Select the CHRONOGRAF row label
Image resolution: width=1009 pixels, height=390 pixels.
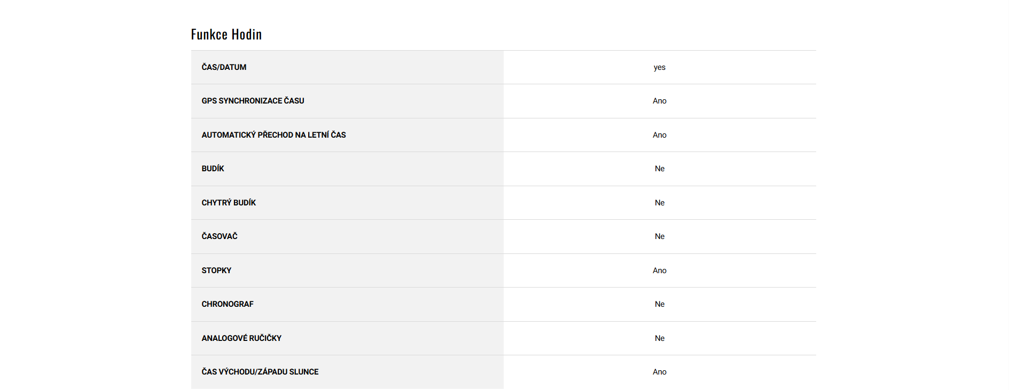tap(227, 304)
